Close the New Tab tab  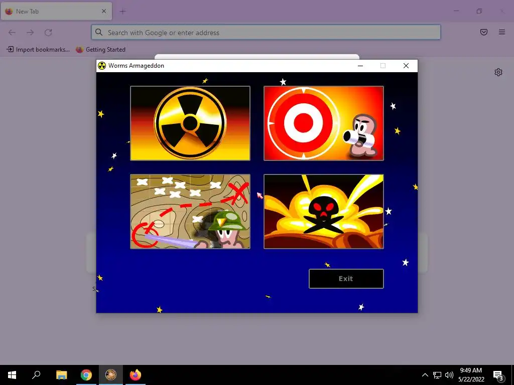[104, 11]
